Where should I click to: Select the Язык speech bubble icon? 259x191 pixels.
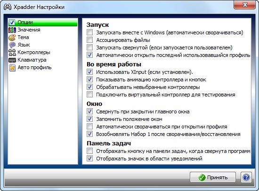coord(12,45)
